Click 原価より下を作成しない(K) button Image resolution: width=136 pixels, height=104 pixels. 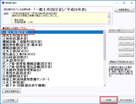click(121, 62)
